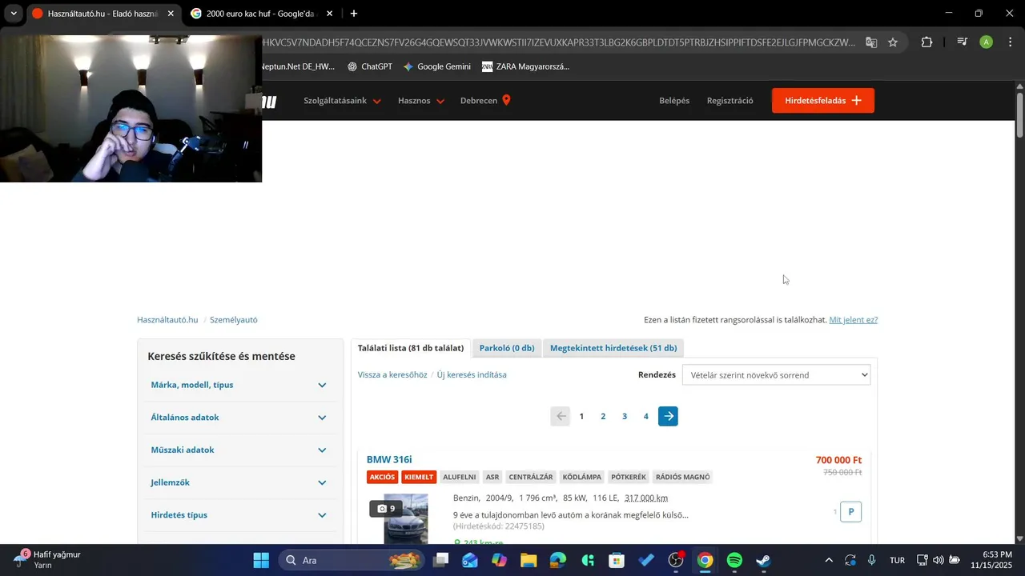Open the media controls icon

coord(963,42)
